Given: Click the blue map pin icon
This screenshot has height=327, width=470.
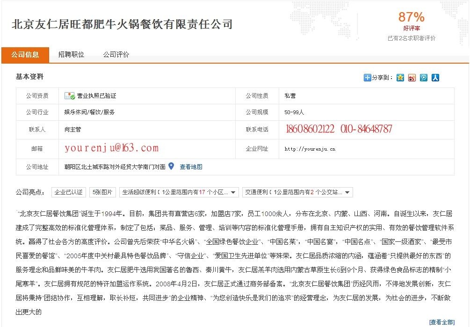Looking at the screenshot, I should click(x=171, y=166).
